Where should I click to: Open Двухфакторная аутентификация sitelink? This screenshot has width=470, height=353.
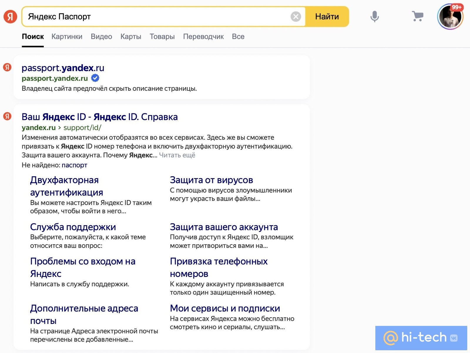tap(66, 186)
